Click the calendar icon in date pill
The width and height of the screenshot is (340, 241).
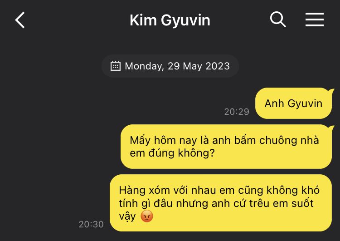pos(115,66)
